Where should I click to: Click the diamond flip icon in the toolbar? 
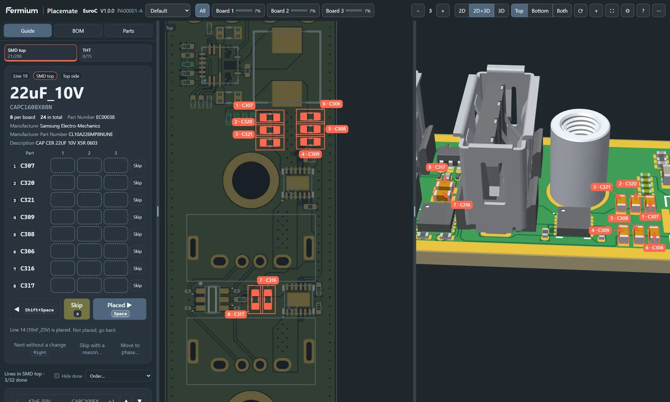click(x=596, y=11)
